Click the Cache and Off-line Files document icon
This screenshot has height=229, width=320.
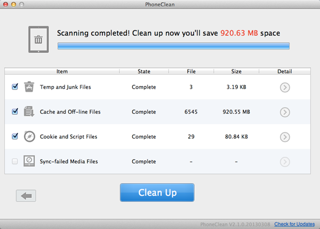click(x=29, y=112)
